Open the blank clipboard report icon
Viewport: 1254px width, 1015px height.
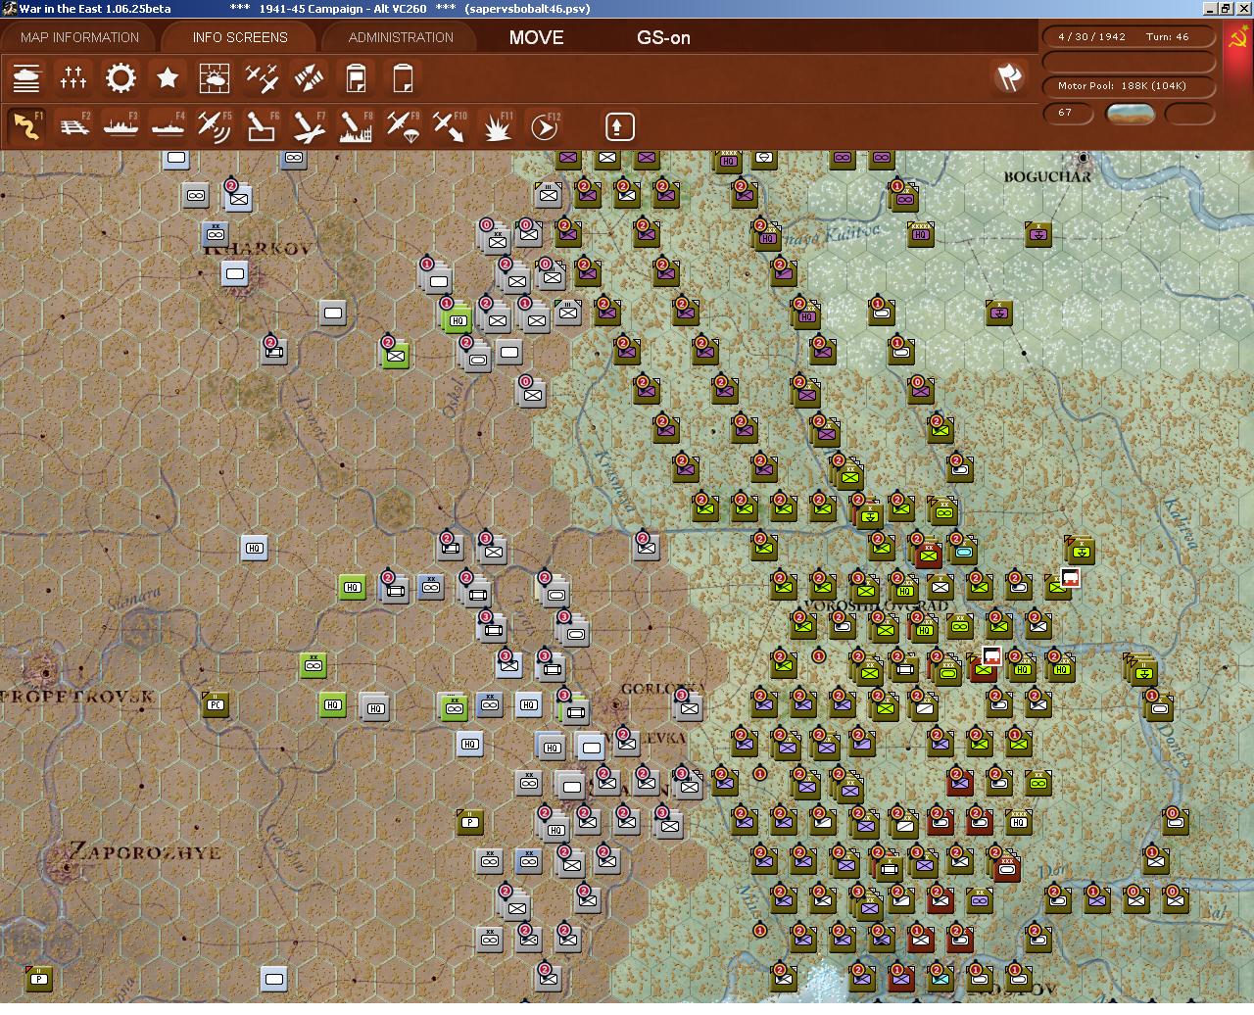(x=403, y=77)
